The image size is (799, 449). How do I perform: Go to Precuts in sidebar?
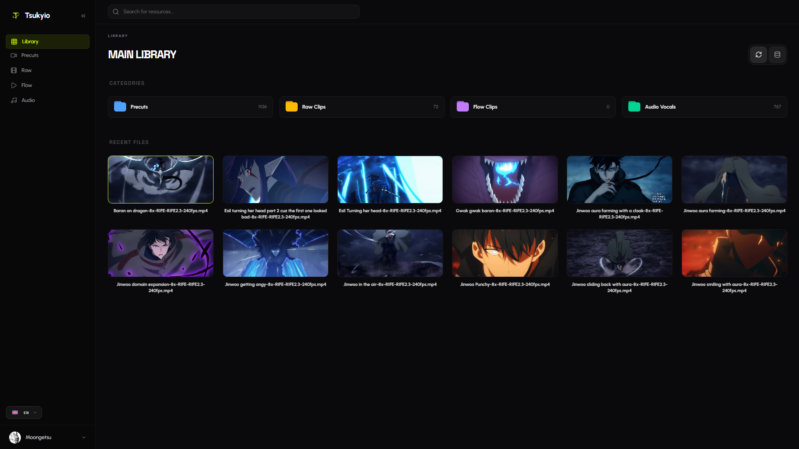tap(30, 55)
